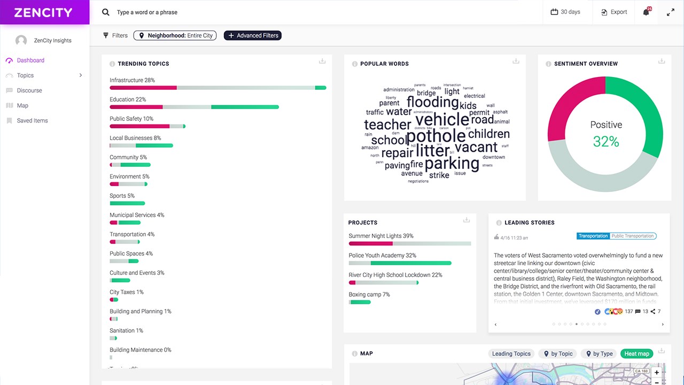Toggle fullscreen with the expand icon

(671, 12)
